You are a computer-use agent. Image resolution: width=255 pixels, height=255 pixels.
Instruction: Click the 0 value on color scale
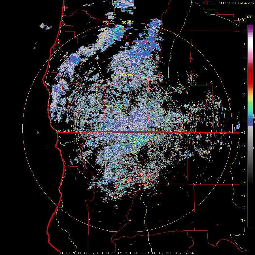[245, 120]
